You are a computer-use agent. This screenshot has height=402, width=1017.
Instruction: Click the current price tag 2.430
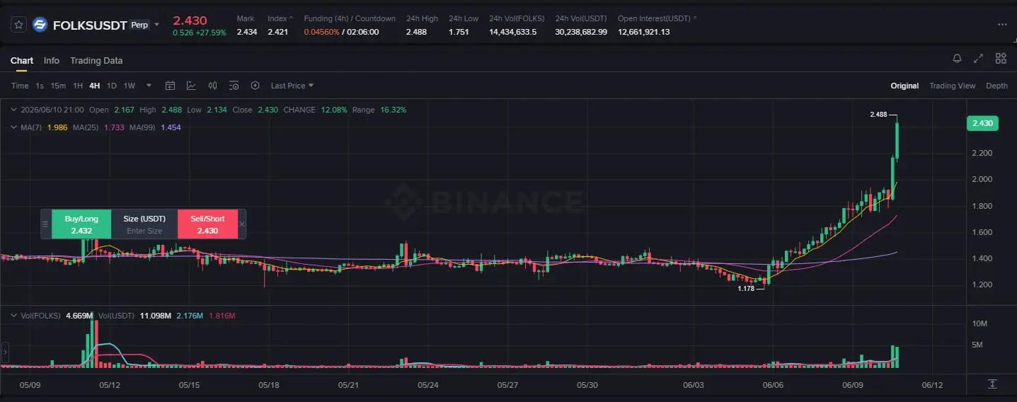point(982,123)
